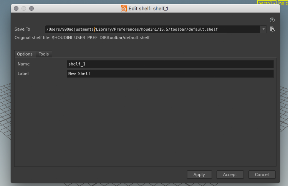
Task: Click the Cancel button
Action: click(262, 175)
